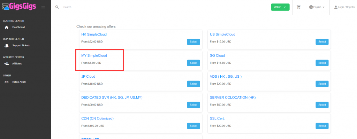Click the 'From $6.80 USD' price text
The width and height of the screenshot is (357, 139).
[x=91, y=63]
